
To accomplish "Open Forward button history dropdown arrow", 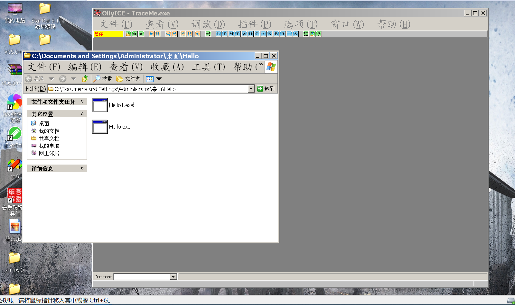I will (73, 79).
